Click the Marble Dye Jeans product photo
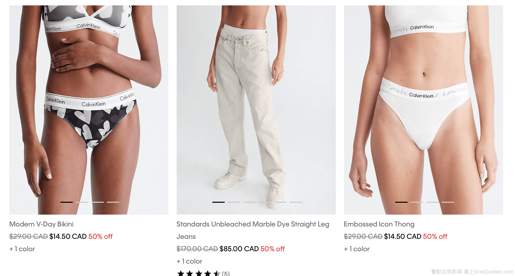Viewport: 515px width, 276px height. coord(256,110)
